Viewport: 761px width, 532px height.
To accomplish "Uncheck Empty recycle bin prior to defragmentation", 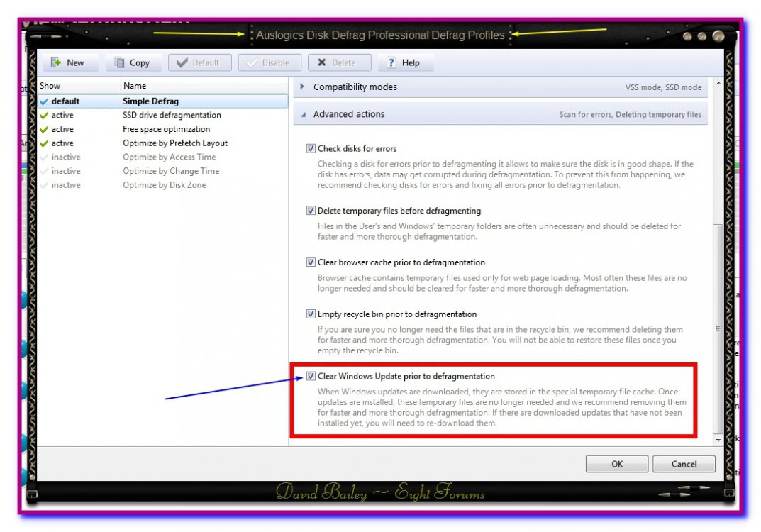I will point(311,314).
